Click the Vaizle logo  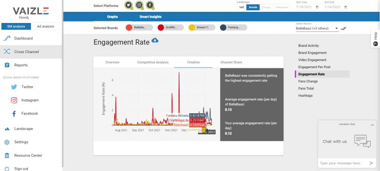(31, 11)
